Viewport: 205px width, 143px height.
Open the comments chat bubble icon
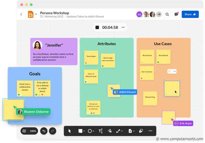(176, 14)
